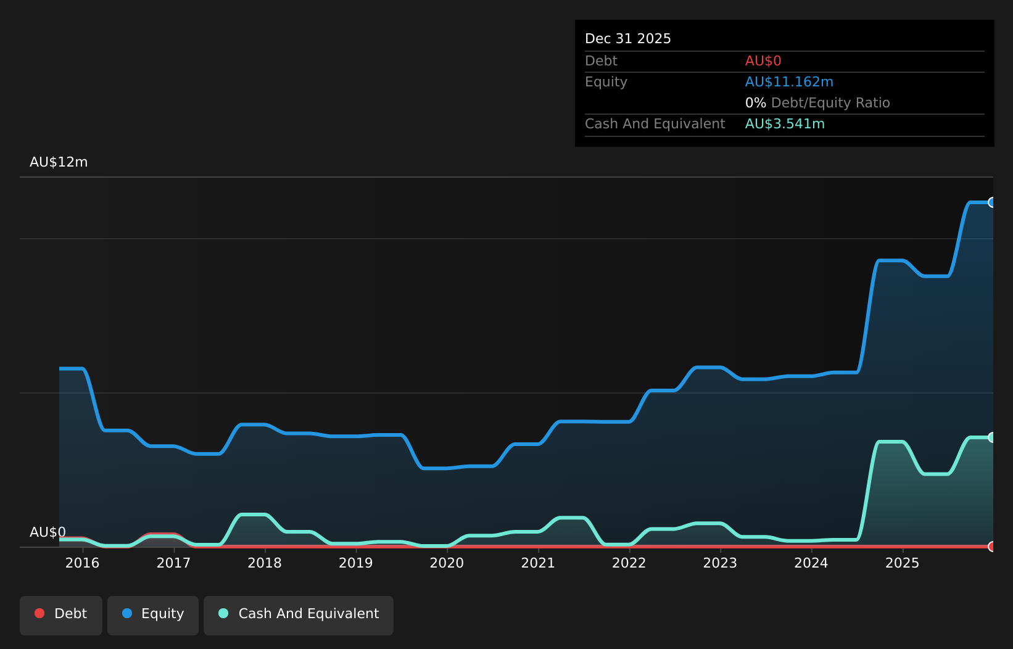Click the 2022 x-axis label
Screen dimensions: 1013x649
coord(629,563)
